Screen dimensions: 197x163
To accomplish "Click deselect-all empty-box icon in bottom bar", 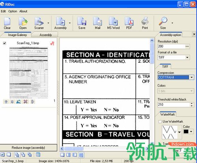I will [9, 155].
